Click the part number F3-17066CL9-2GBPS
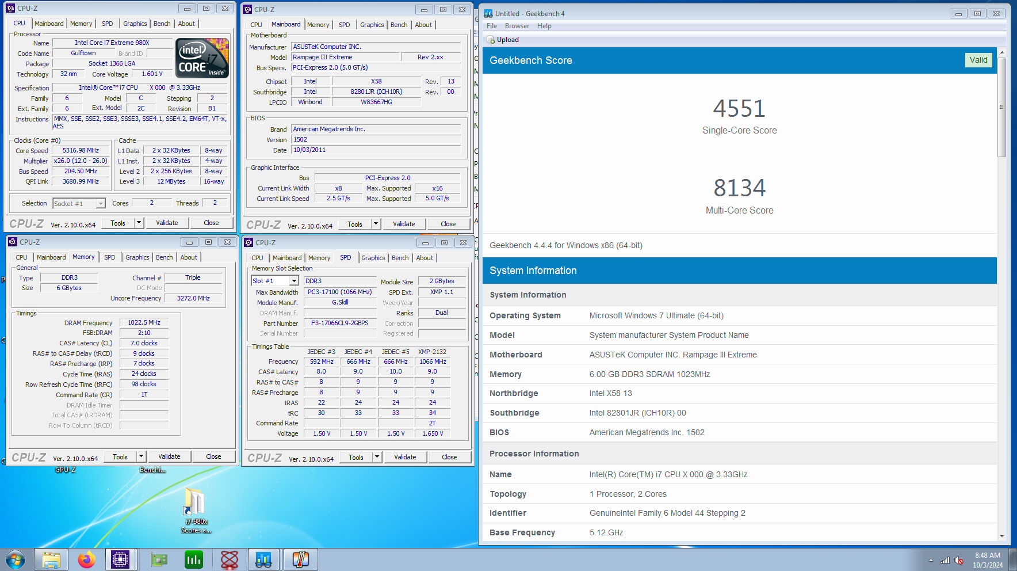1017x571 pixels. point(340,323)
